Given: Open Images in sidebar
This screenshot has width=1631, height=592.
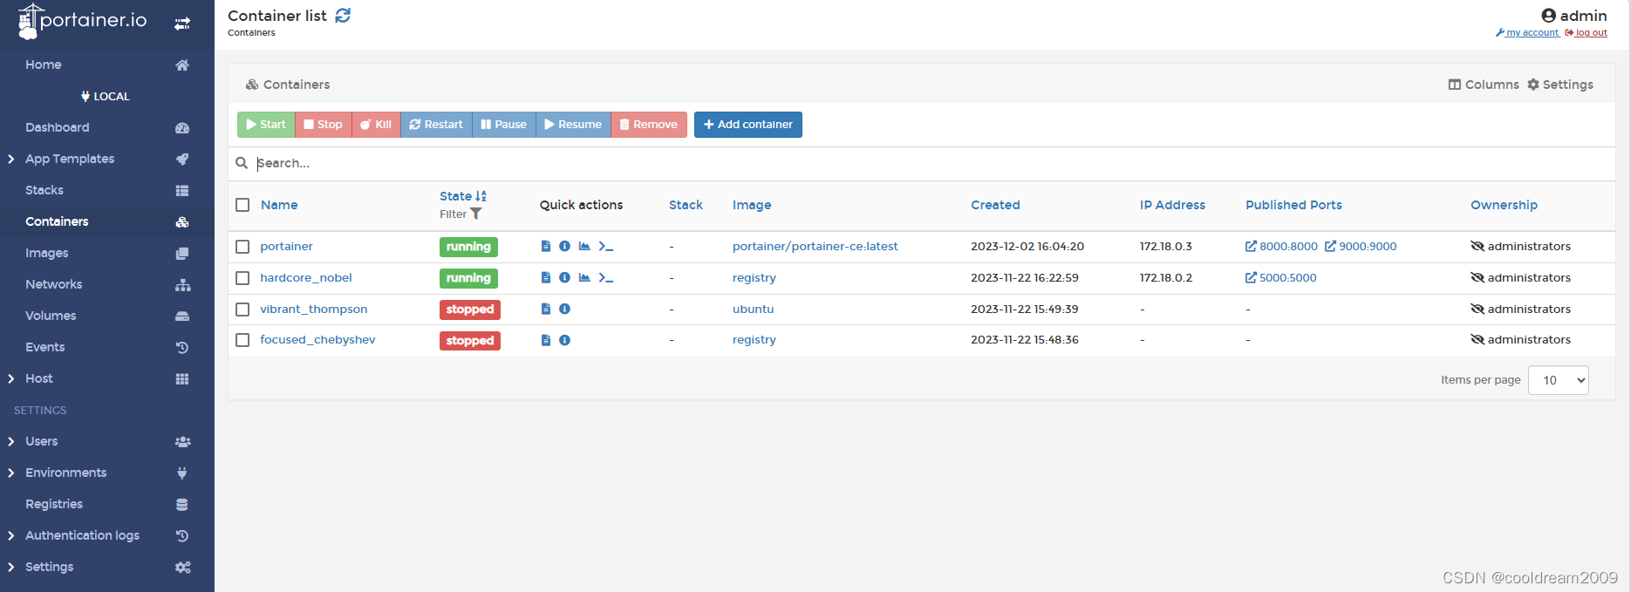Looking at the screenshot, I should (x=47, y=253).
